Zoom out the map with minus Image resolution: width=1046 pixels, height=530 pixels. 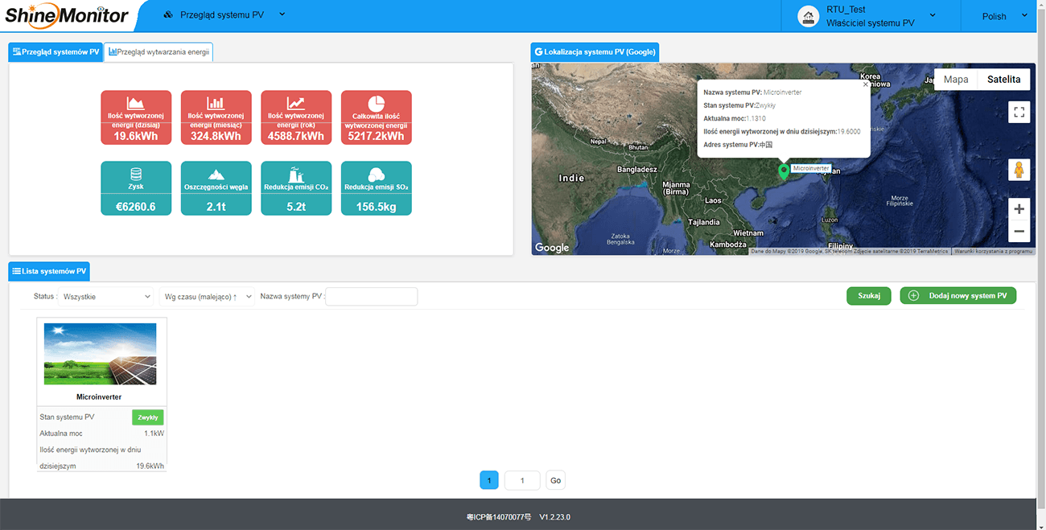point(1019,231)
